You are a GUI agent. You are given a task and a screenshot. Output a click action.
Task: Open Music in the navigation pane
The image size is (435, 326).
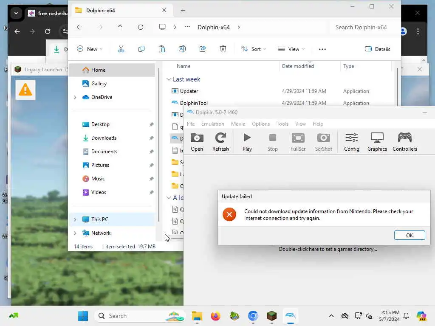click(x=112, y=179)
